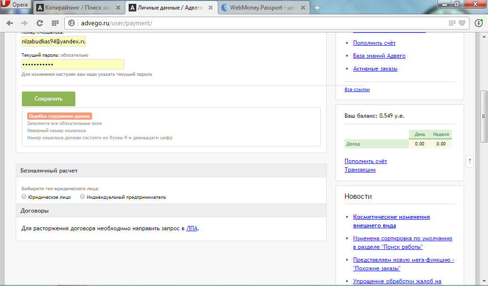Switch to the Копирайтинг / Поиск tab

(x=79, y=8)
